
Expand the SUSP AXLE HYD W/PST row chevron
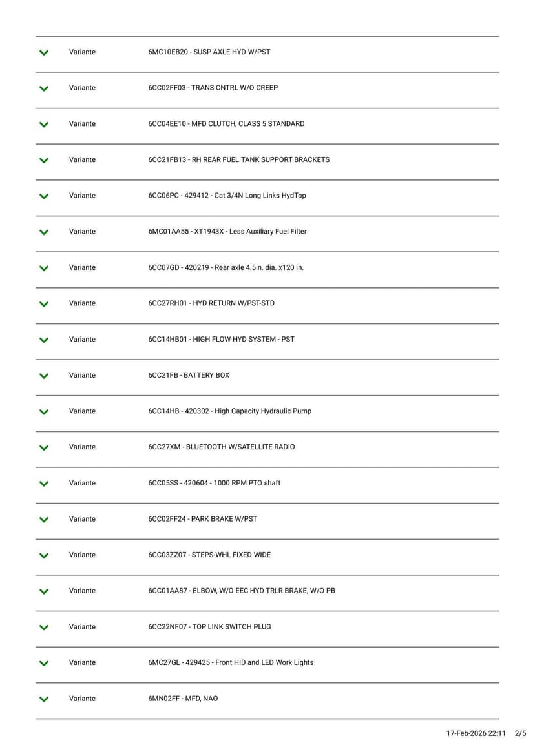[44, 52]
